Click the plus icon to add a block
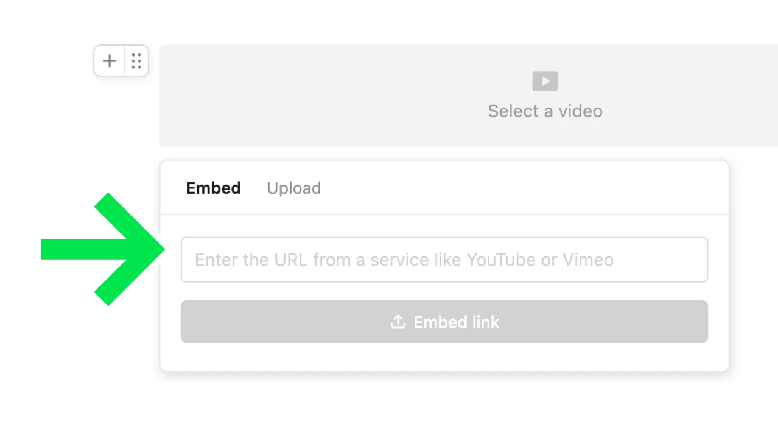The image size is (778, 423). (x=110, y=61)
